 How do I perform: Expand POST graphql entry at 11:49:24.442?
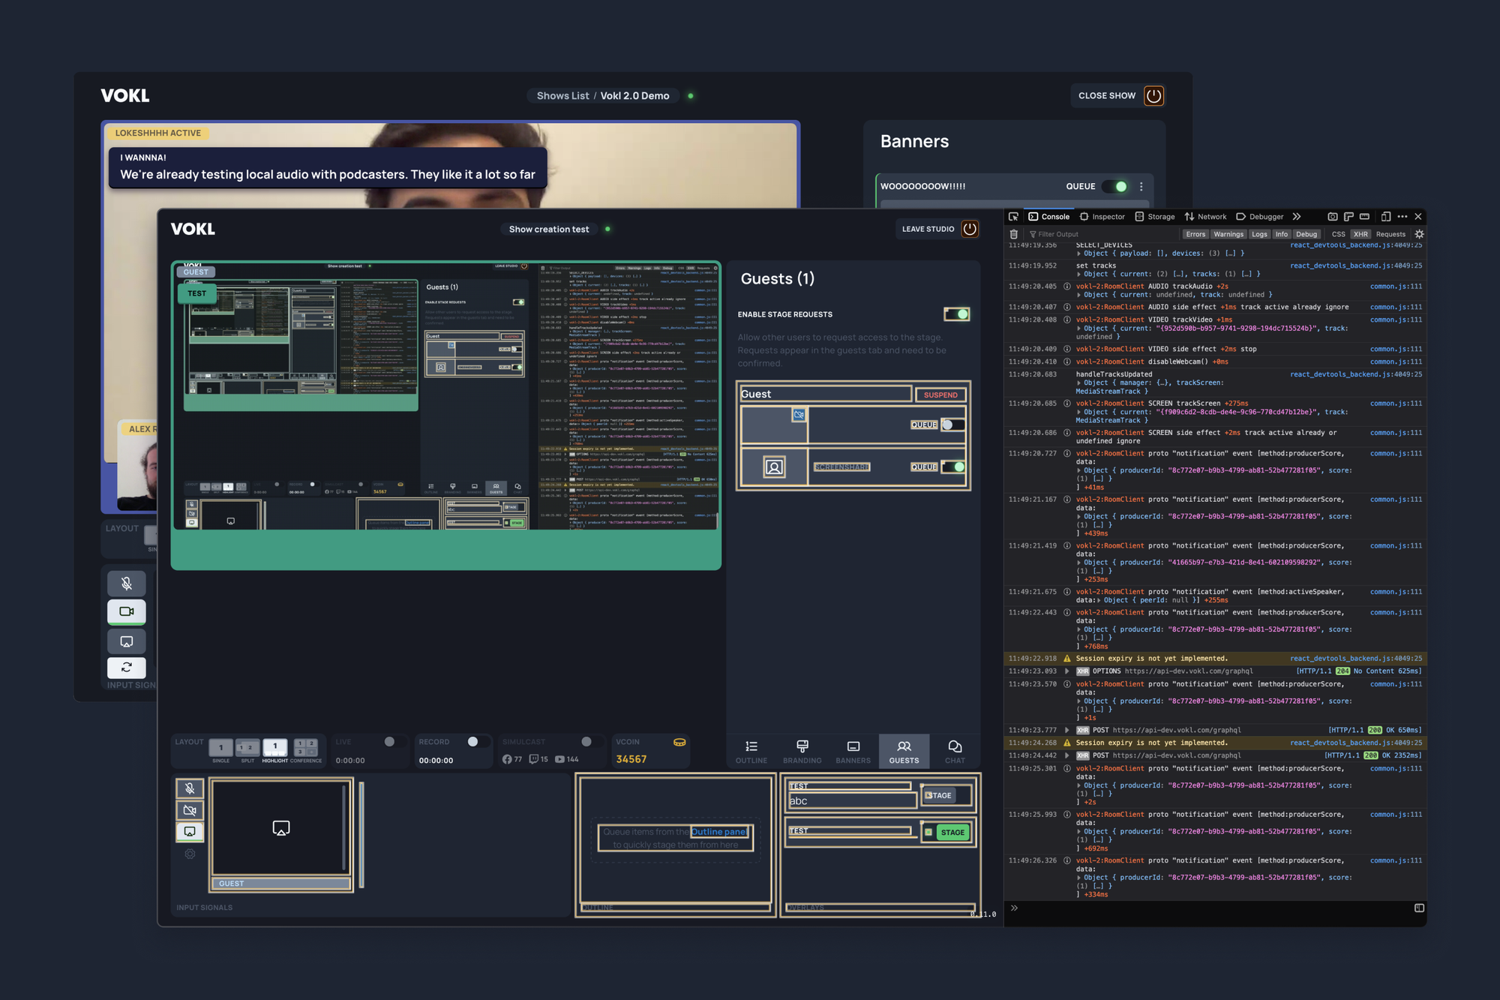pyautogui.click(x=1066, y=755)
